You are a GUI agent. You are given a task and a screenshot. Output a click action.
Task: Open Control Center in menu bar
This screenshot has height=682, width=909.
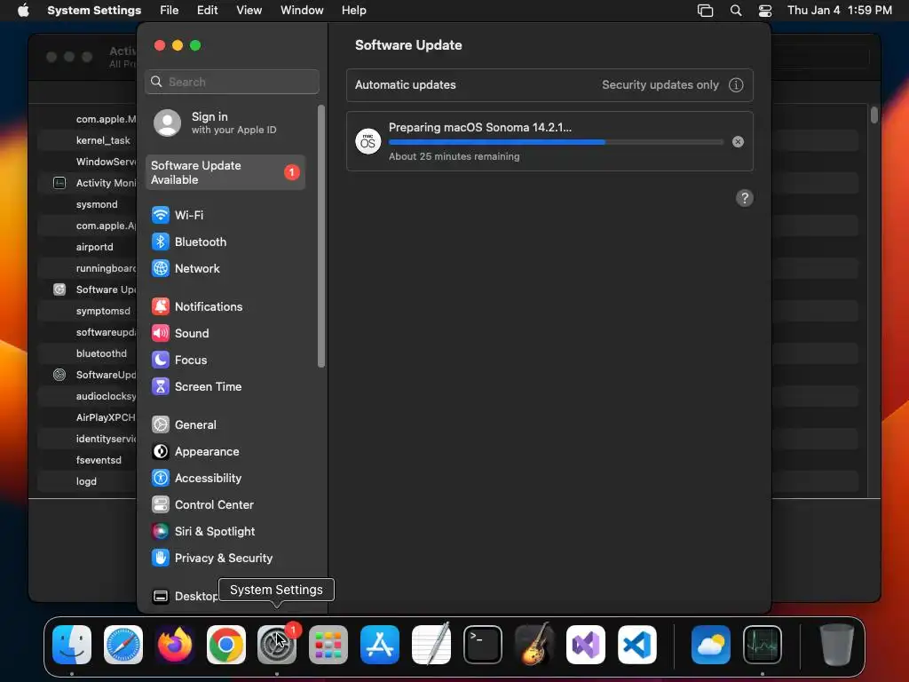[765, 11]
